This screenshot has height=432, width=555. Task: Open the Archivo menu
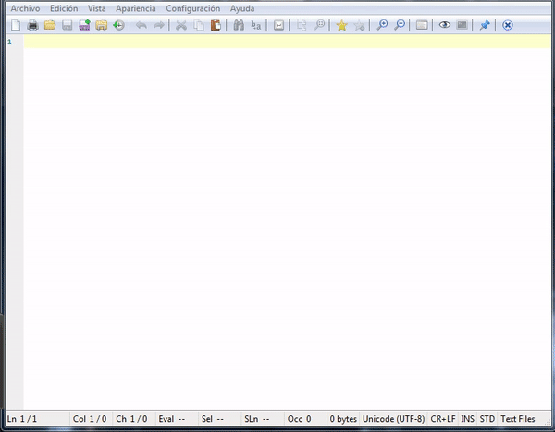[25, 8]
